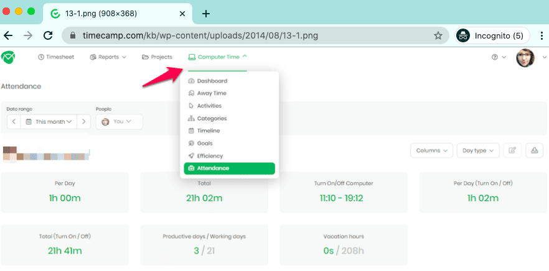Go back in the browser
549x271 pixels.
[x=8, y=35]
